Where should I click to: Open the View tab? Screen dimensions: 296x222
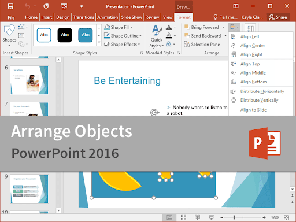tap(168, 17)
